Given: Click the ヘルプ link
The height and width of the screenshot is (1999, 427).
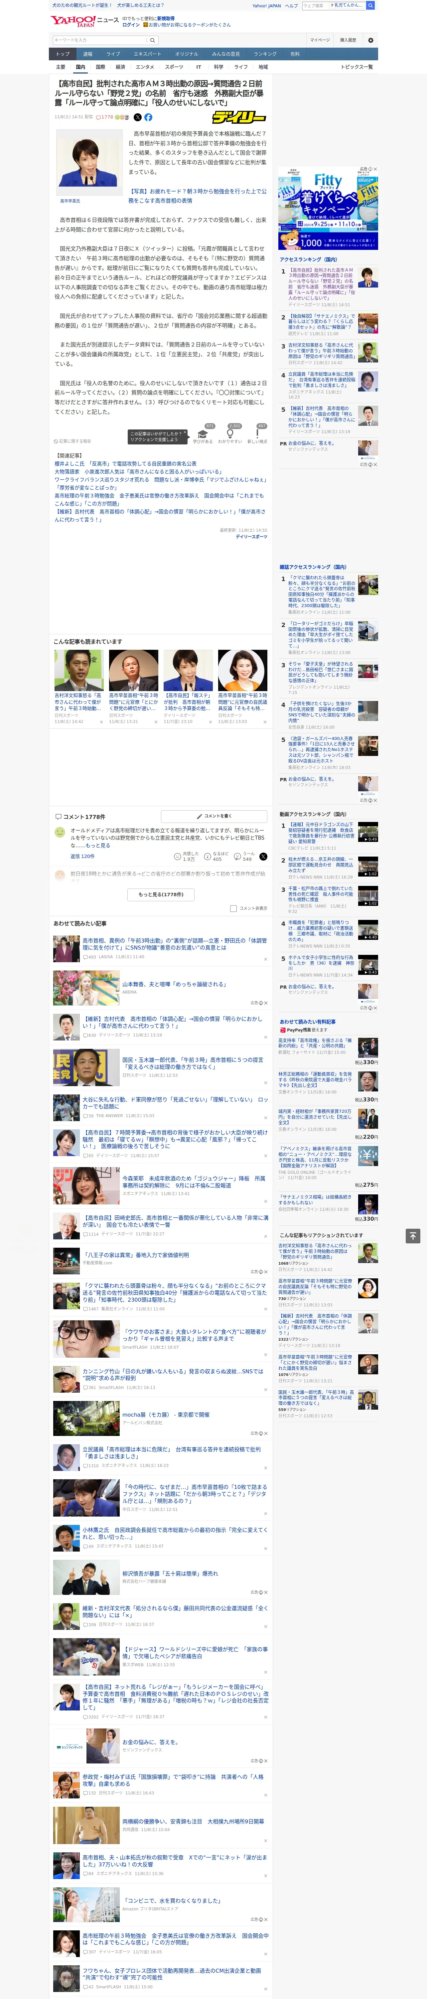Looking at the screenshot, I should point(291,5).
